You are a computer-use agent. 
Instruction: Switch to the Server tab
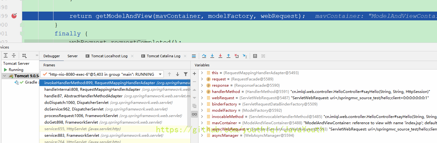point(73,56)
